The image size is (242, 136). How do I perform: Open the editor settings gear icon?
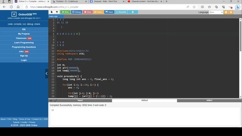tap(231, 12)
